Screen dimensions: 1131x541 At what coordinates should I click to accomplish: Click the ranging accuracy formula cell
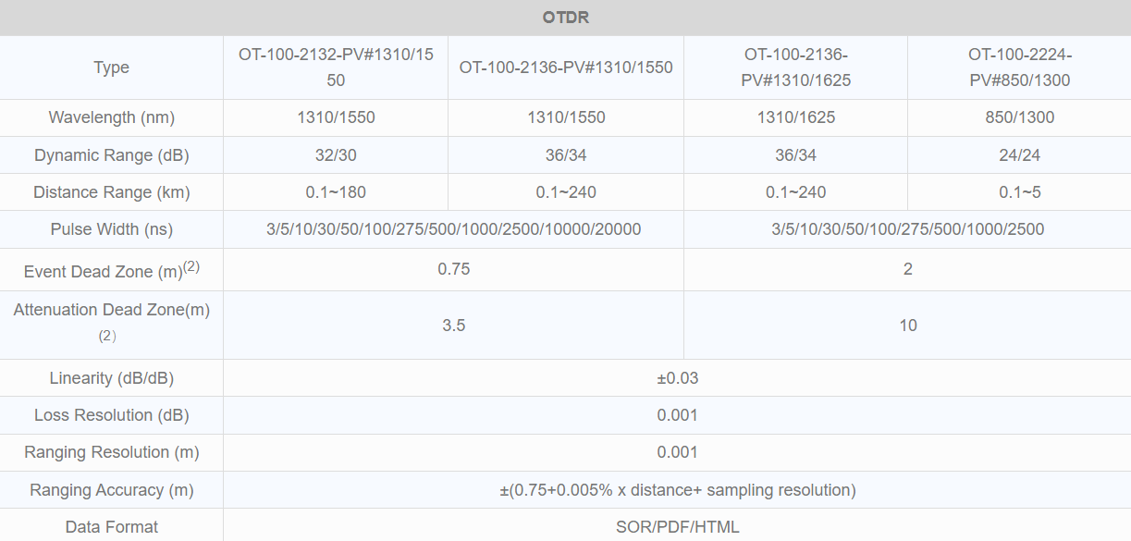coord(677,490)
